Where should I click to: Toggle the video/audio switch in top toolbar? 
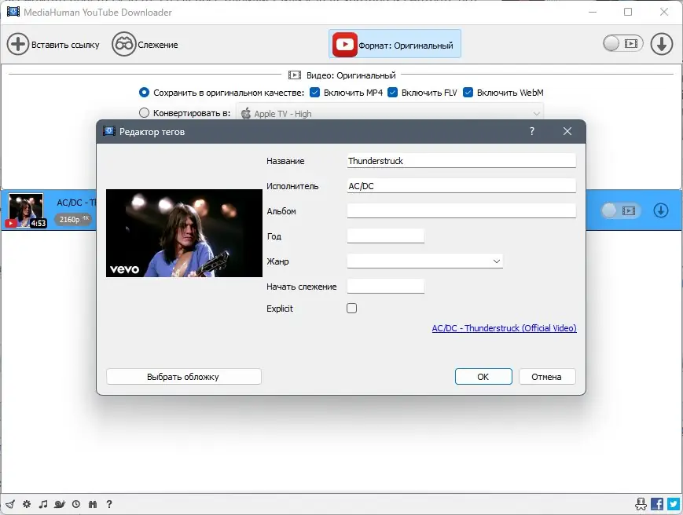point(623,43)
